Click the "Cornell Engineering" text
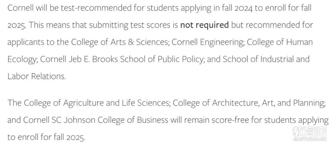 click(x=208, y=42)
